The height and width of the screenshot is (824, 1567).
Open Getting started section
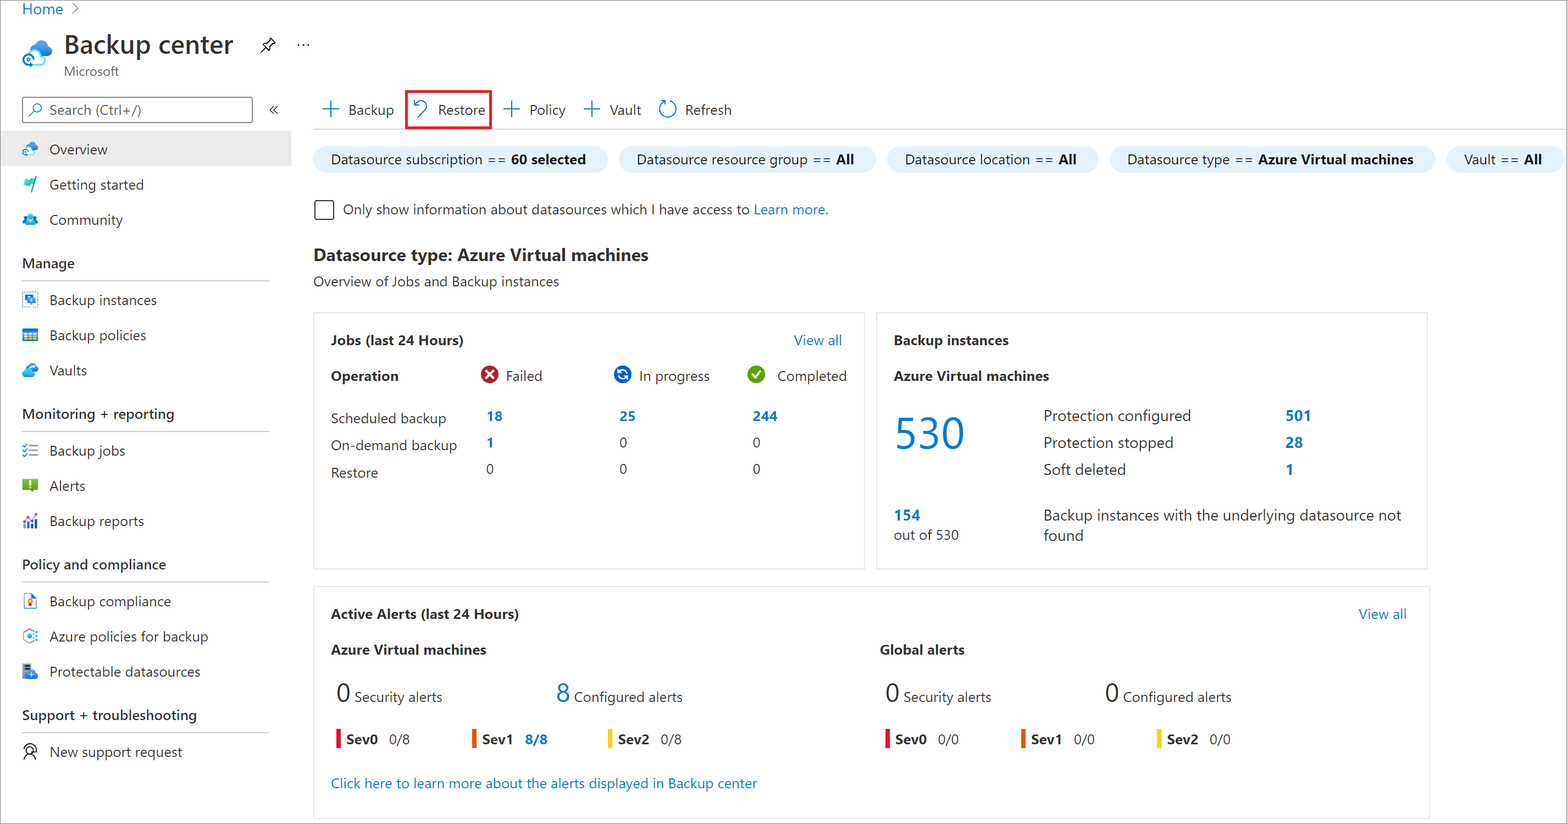point(96,185)
